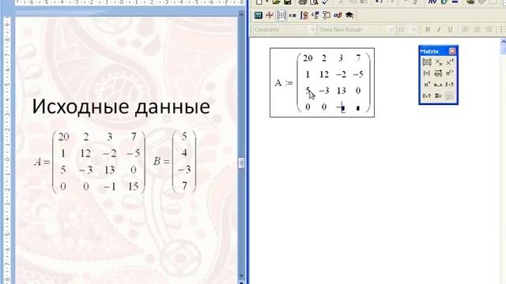Click the Range Variable m..n icon
The image size is (506, 284).
coord(438,84)
